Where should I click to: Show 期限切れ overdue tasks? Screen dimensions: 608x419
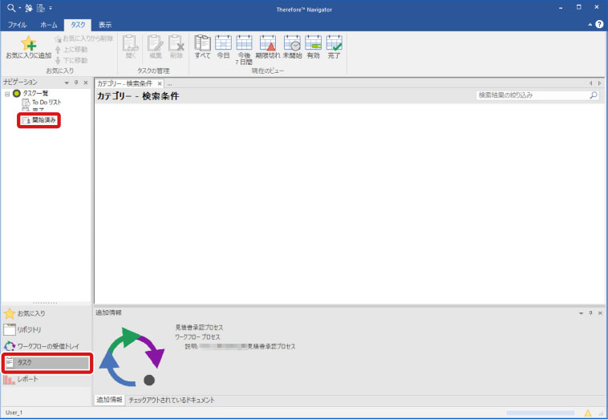click(267, 46)
